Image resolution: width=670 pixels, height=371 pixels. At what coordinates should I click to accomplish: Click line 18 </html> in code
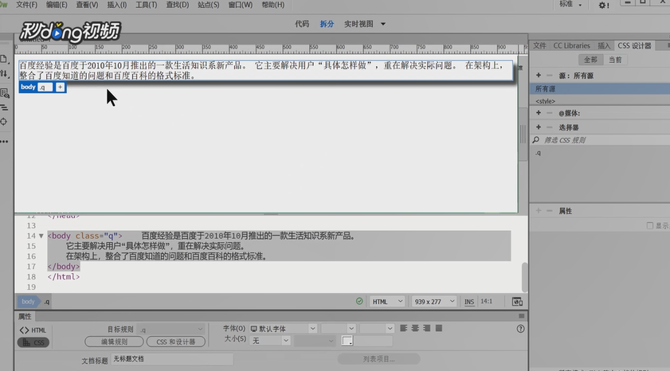[64, 276]
